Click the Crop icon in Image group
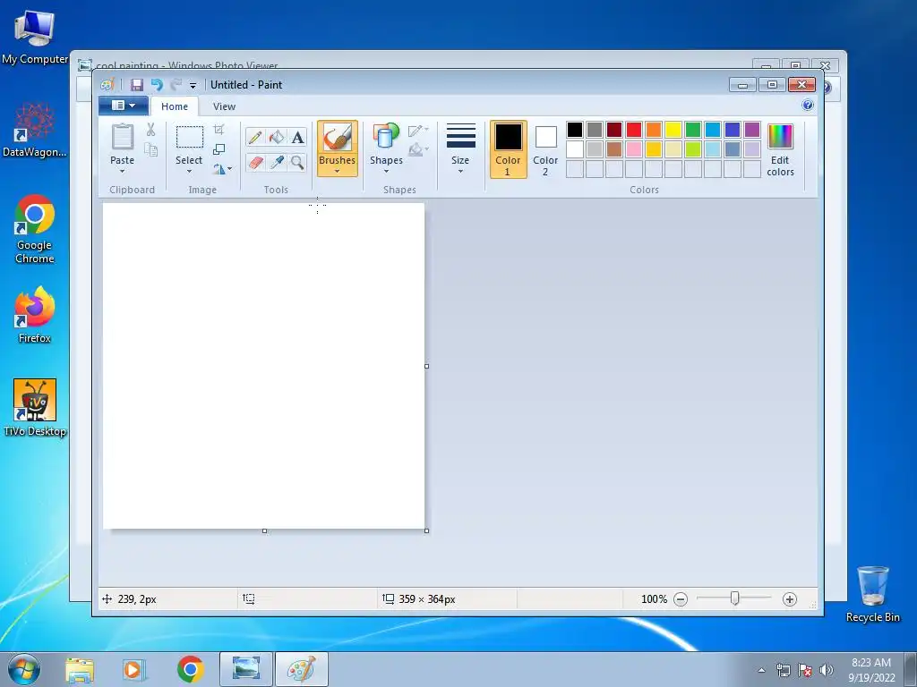 (x=219, y=129)
